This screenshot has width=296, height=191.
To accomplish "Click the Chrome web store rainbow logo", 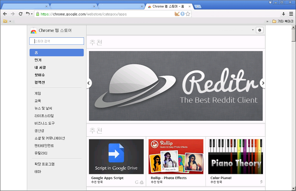I will click(34, 30).
